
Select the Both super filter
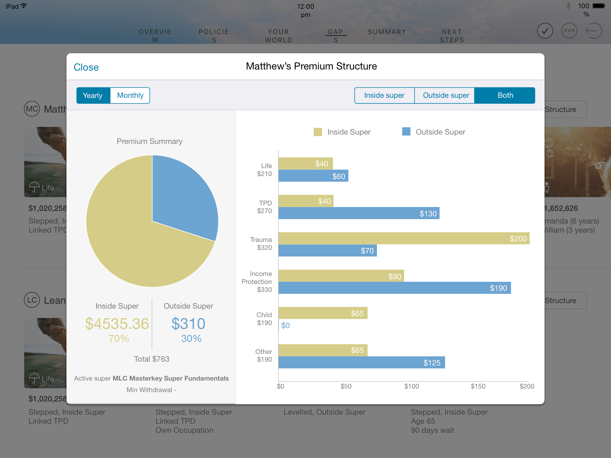click(x=505, y=96)
